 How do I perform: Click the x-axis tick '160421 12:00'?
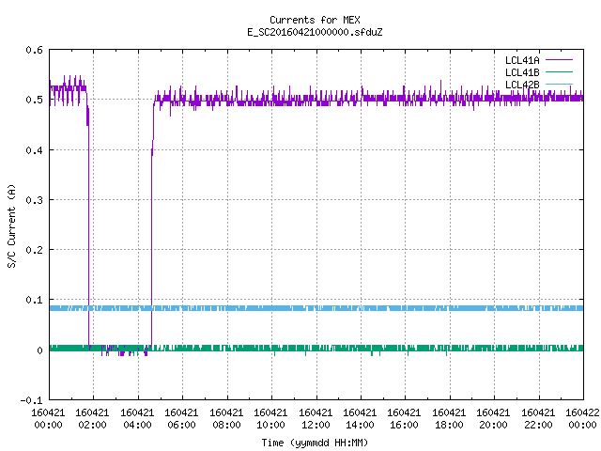tap(316, 419)
